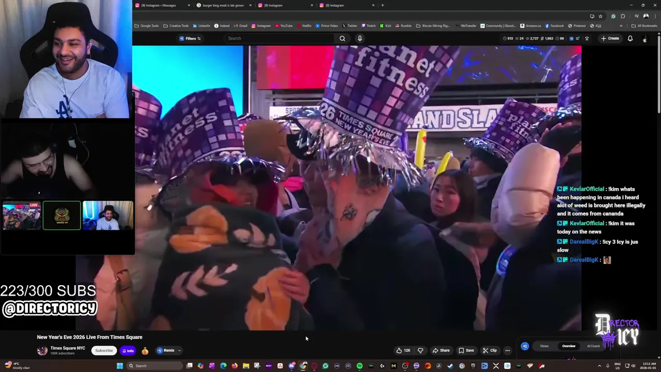Save the video to a playlist

tap(466, 350)
